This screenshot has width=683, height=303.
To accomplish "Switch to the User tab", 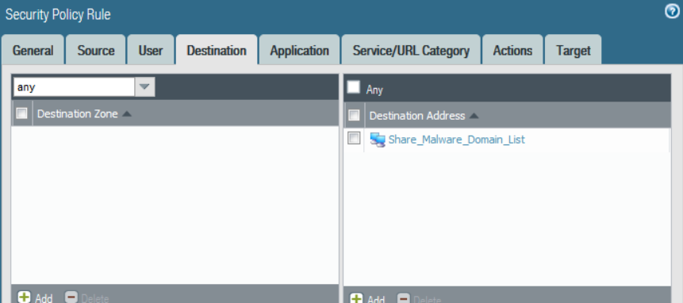I will pos(151,50).
